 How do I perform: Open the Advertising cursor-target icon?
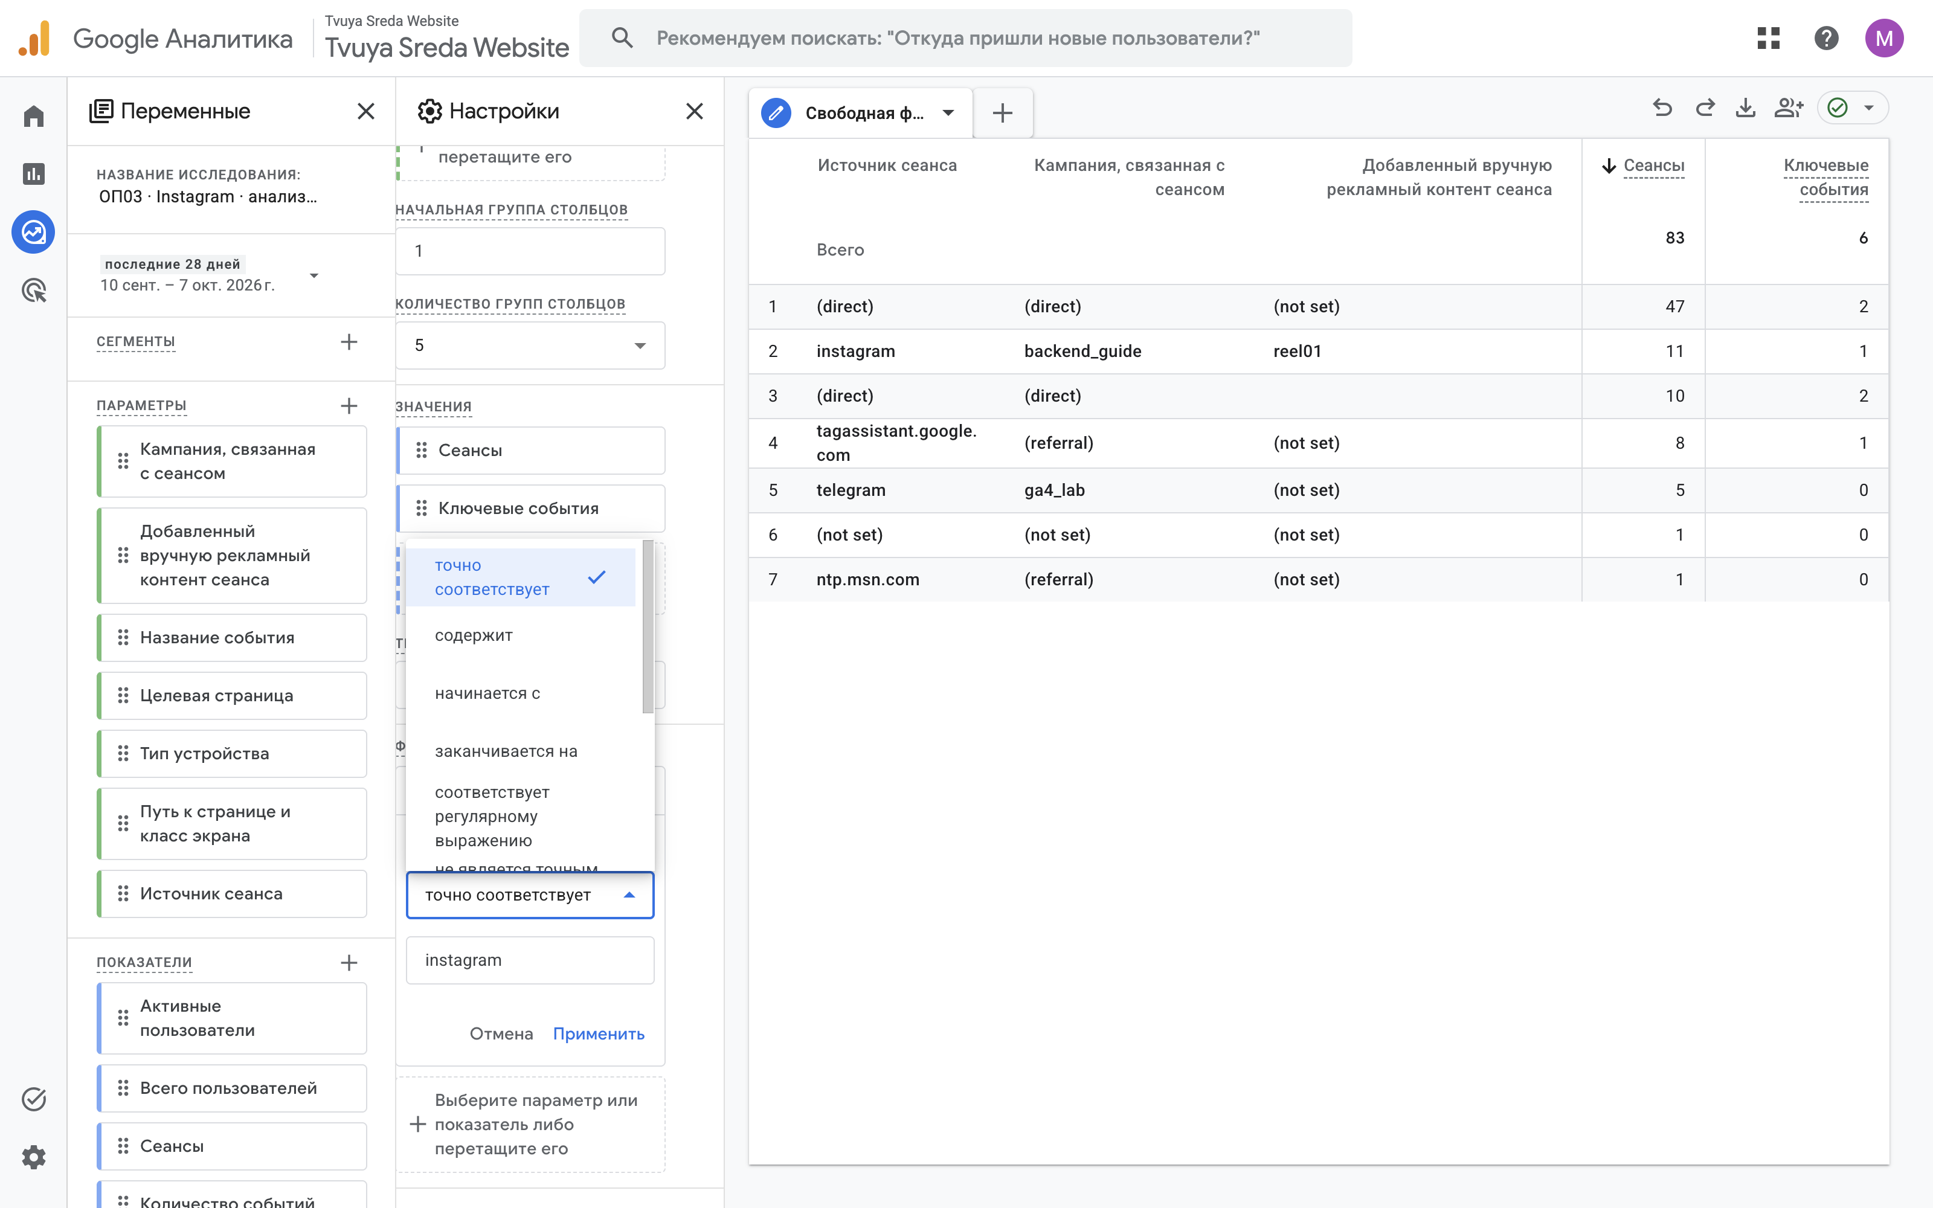[34, 290]
